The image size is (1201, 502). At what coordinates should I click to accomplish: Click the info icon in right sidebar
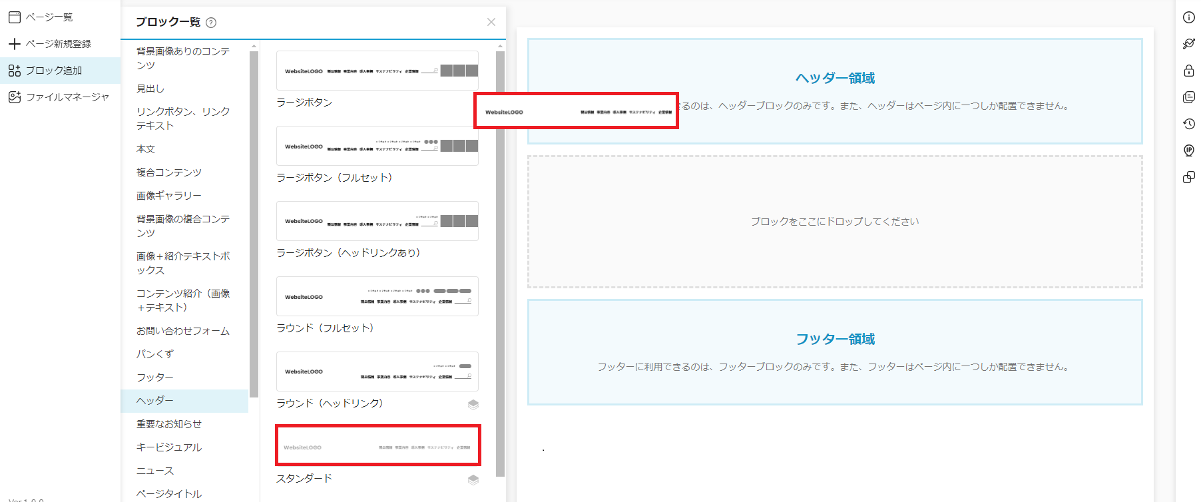coord(1188,18)
